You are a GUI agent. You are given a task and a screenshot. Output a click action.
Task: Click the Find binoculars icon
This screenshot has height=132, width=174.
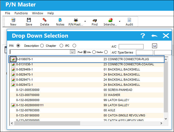pos(95,20)
